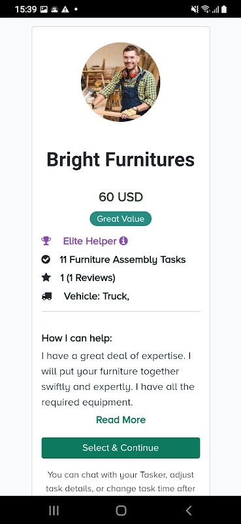Screen dimensions: 241x524
Task: Tap the checkmark badge for completed tasks
Action: click(46, 259)
